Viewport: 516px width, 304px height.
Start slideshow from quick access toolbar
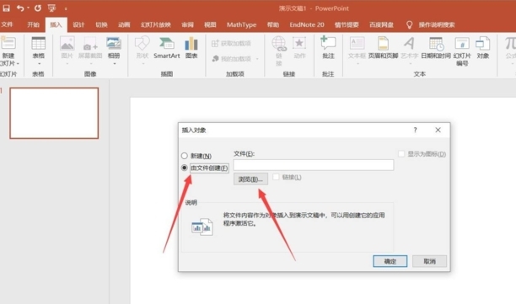pyautogui.click(x=51, y=8)
